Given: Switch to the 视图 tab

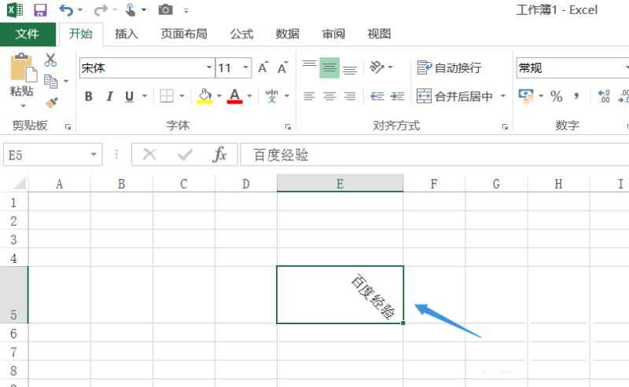Looking at the screenshot, I should [x=379, y=34].
